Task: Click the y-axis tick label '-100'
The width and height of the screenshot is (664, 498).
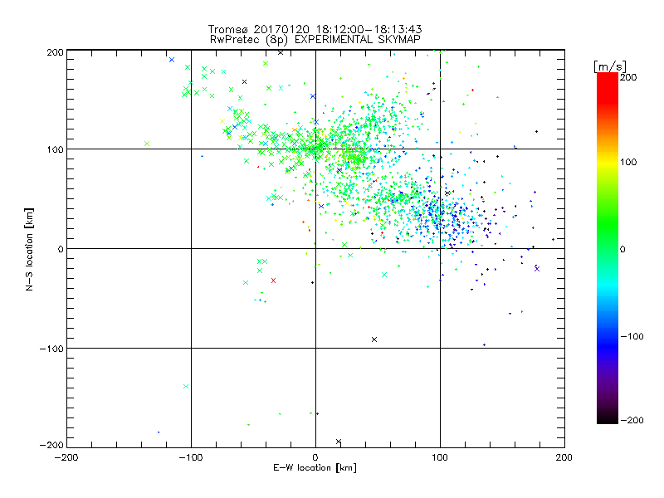Action: (51, 349)
